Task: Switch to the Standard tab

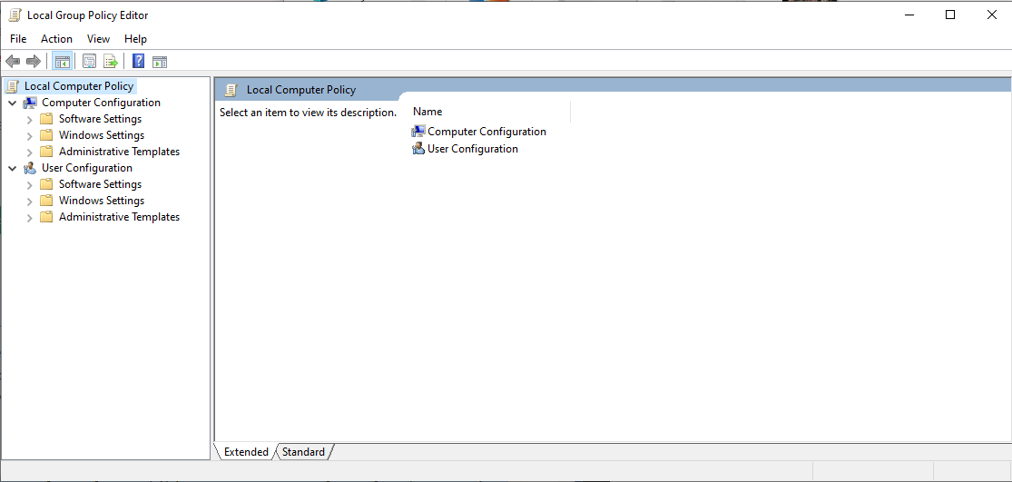Action: 303,452
